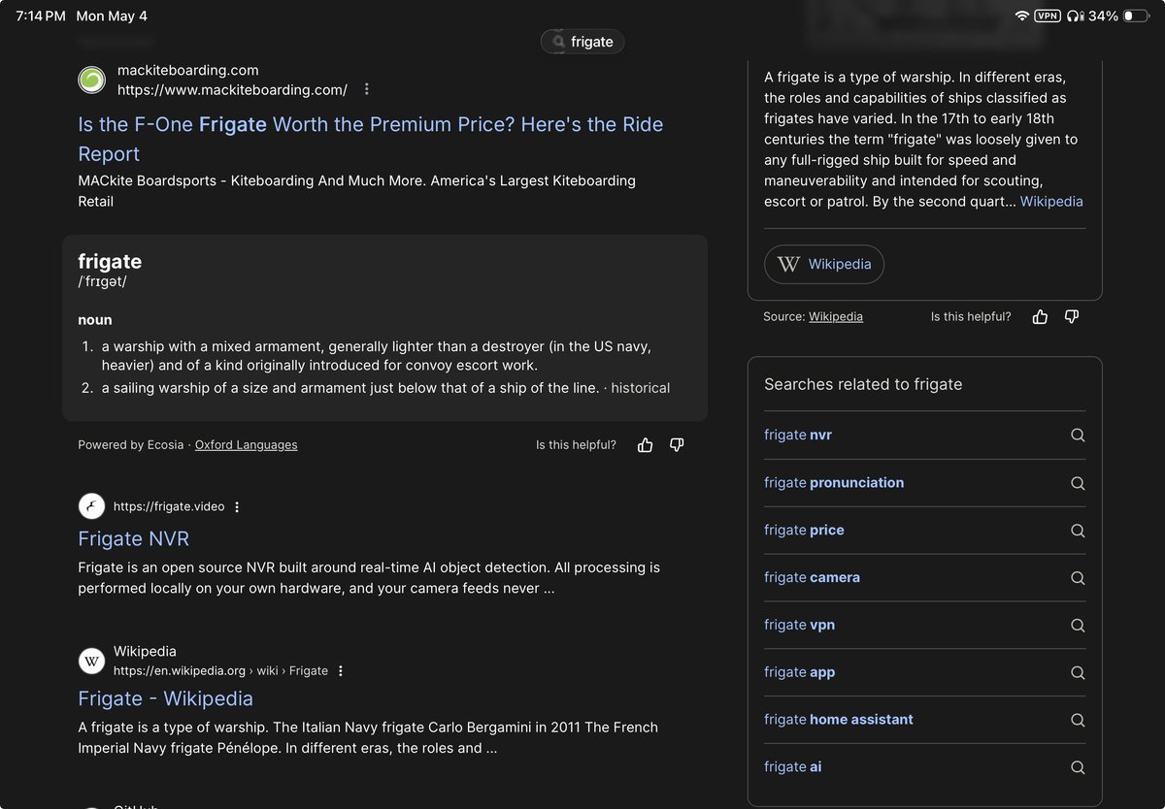Click the Searches related to frigate heading
The width and height of the screenshot is (1165, 809).
coord(863,384)
